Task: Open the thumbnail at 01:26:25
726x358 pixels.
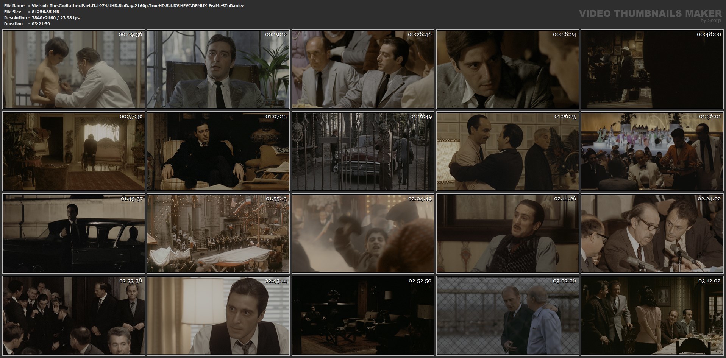Action: pyautogui.click(x=508, y=151)
